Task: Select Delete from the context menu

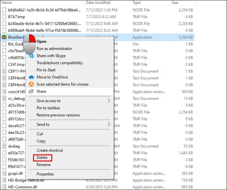Action: coord(42,158)
